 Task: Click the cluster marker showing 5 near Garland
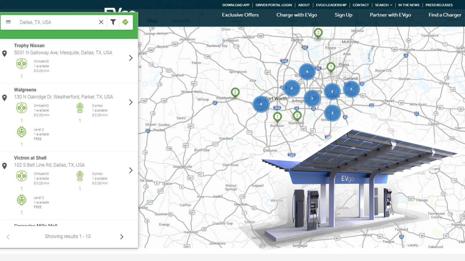coord(351,89)
